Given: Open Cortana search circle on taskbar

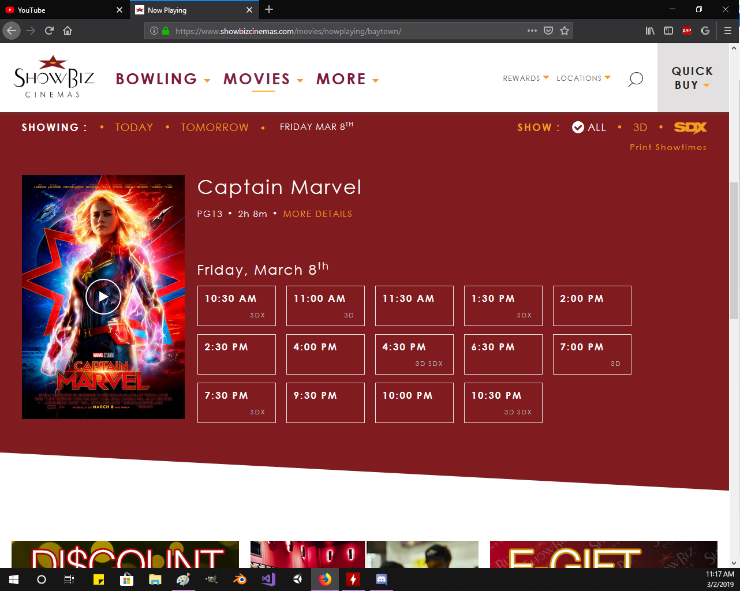Looking at the screenshot, I should pyautogui.click(x=42, y=579).
